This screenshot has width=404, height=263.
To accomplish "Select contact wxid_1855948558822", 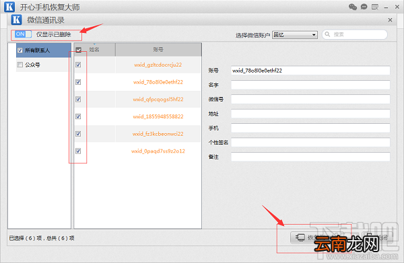I will pos(158,116).
